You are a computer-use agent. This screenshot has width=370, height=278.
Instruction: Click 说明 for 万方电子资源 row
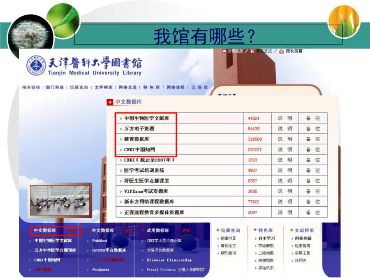[285, 128]
